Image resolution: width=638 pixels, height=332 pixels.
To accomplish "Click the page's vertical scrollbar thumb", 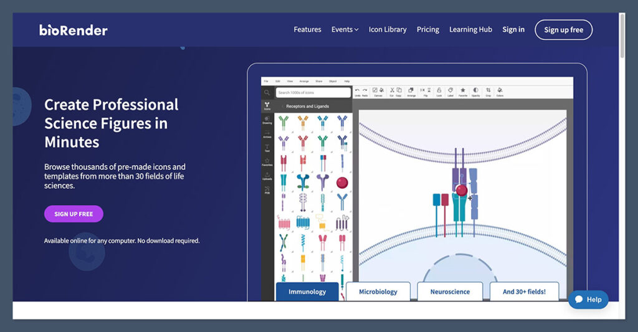I will pos(622,36).
